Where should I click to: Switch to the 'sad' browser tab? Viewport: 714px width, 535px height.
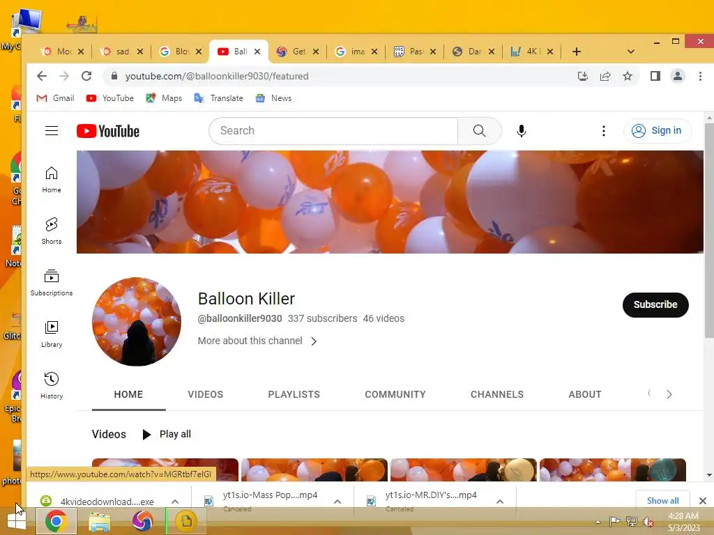click(120, 52)
